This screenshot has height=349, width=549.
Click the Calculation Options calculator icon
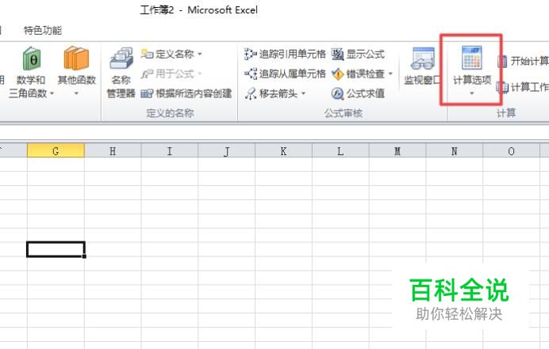tap(471, 58)
